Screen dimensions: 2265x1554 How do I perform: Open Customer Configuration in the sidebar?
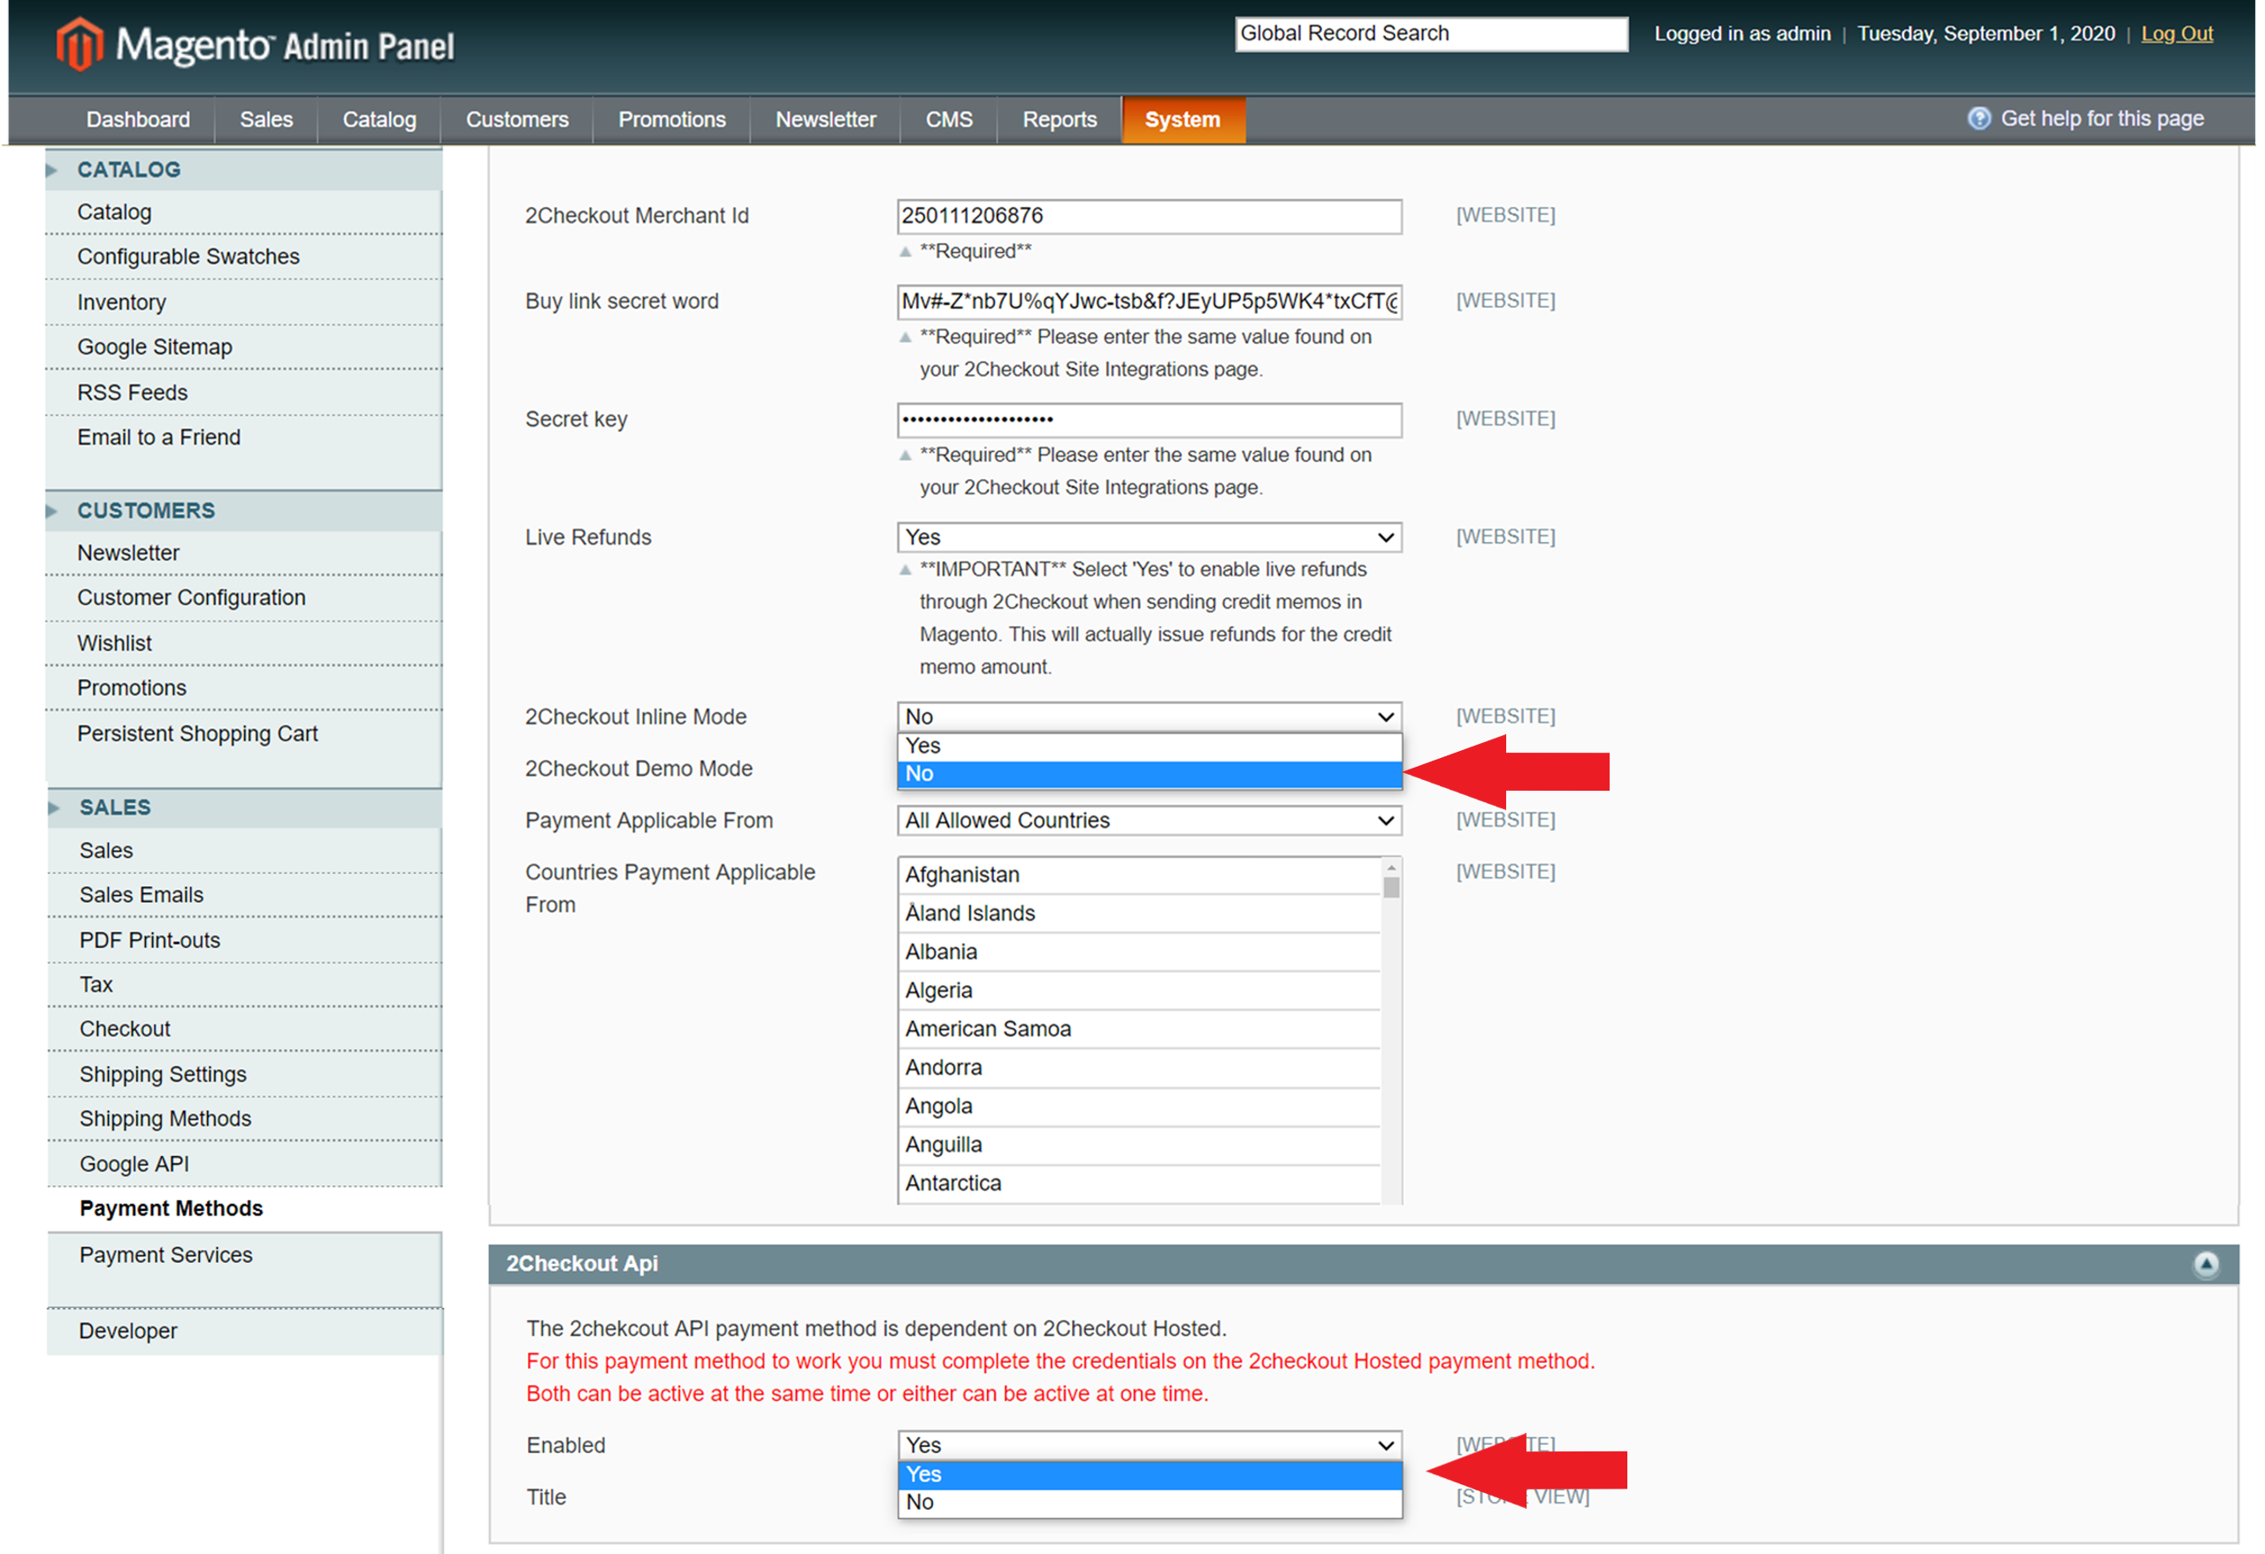point(243,599)
